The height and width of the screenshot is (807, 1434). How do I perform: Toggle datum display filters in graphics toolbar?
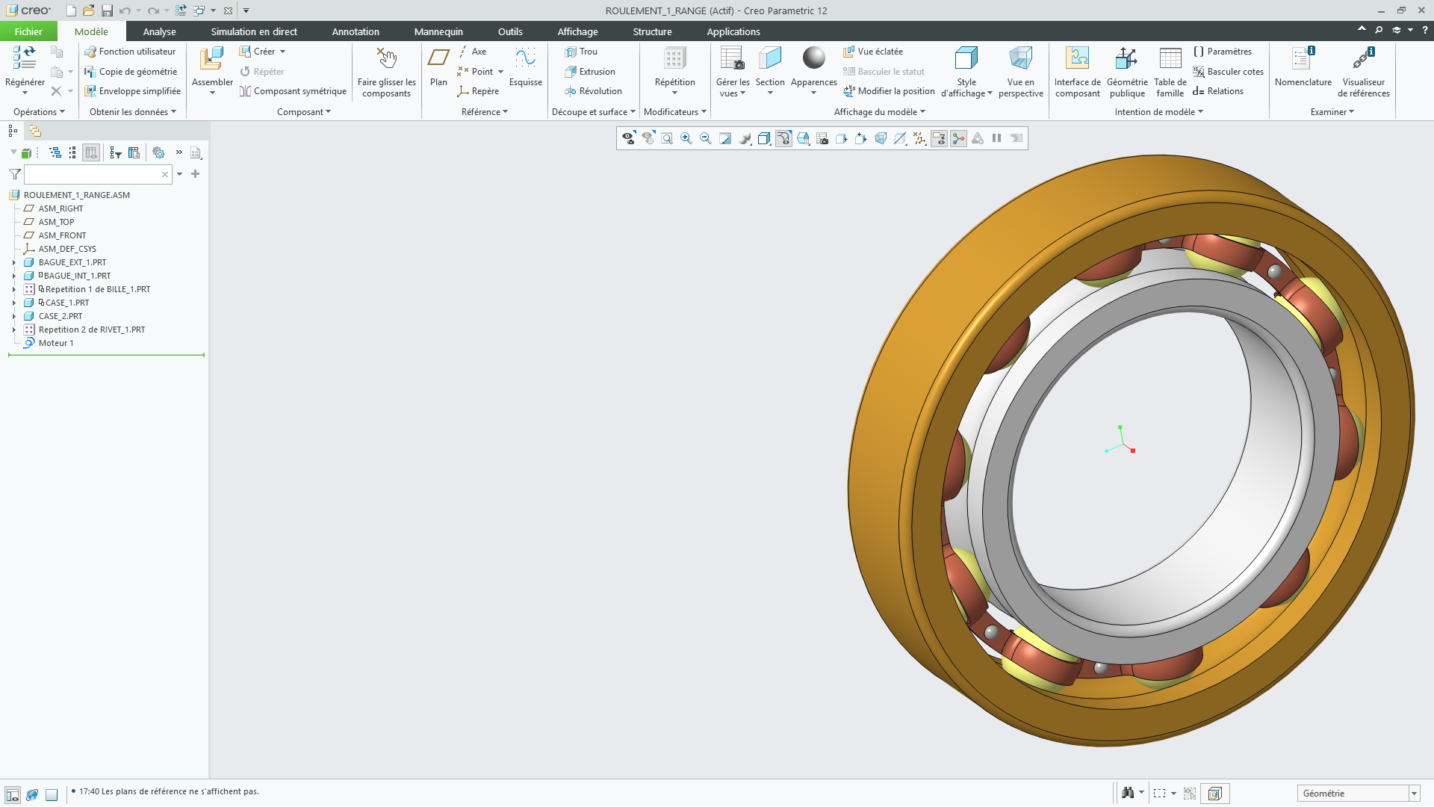pyautogui.click(x=919, y=138)
